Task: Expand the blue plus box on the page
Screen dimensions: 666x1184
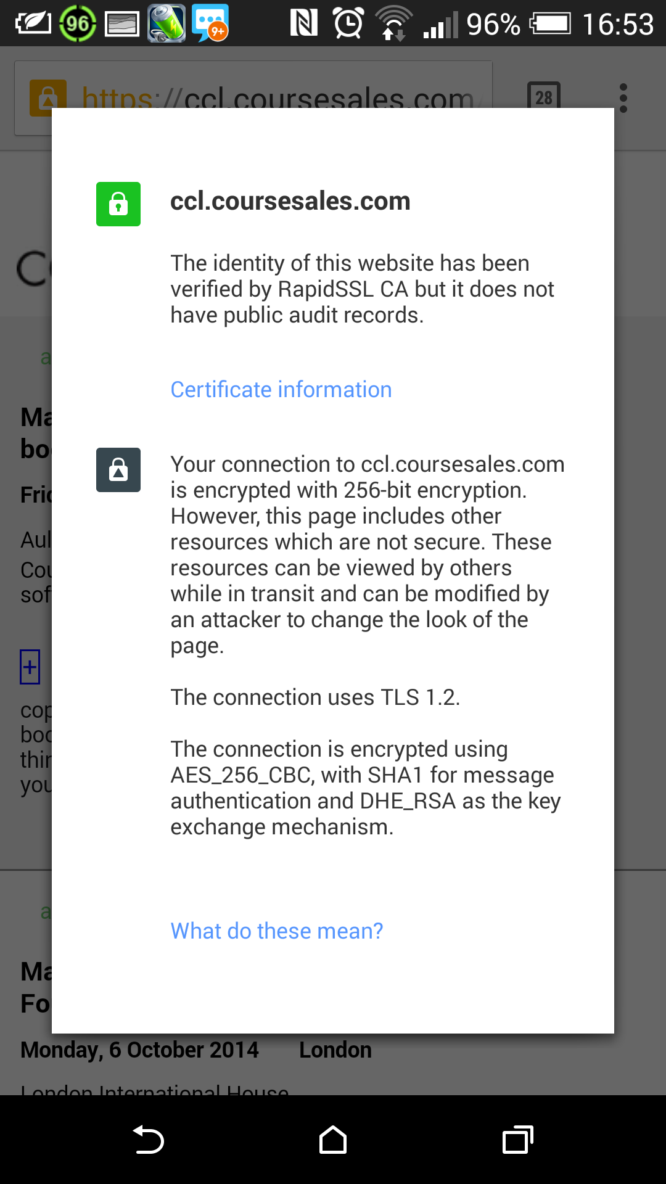Action: [30, 667]
